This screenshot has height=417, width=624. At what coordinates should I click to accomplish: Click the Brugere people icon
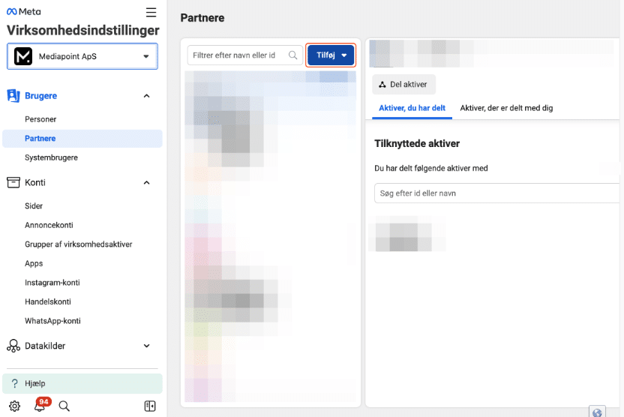click(13, 95)
